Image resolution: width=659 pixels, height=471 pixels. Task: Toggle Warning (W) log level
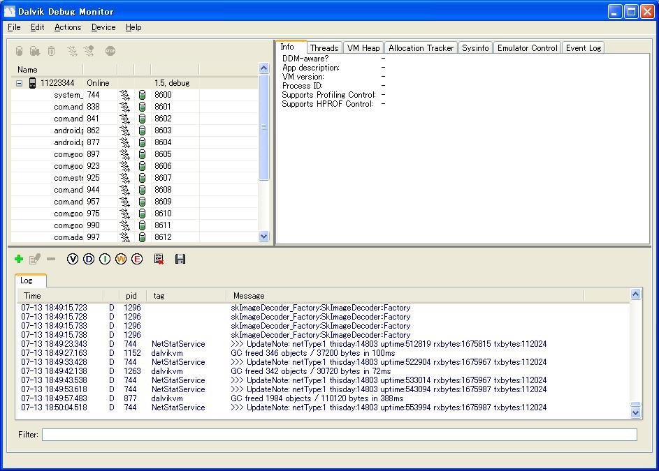pos(121,259)
